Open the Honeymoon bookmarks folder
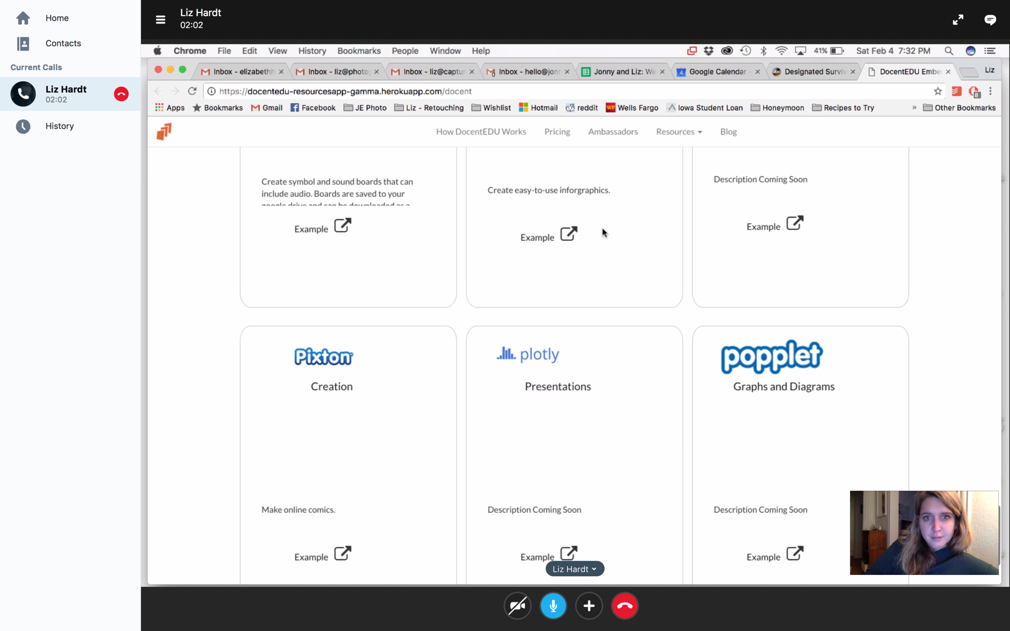Screen dimensions: 1010x631 click(777, 108)
